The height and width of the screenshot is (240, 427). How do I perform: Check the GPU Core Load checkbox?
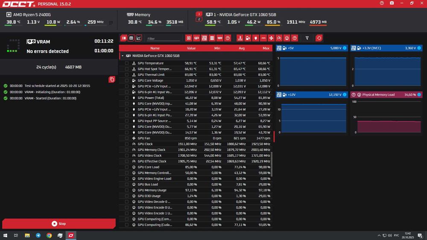pos(127,167)
